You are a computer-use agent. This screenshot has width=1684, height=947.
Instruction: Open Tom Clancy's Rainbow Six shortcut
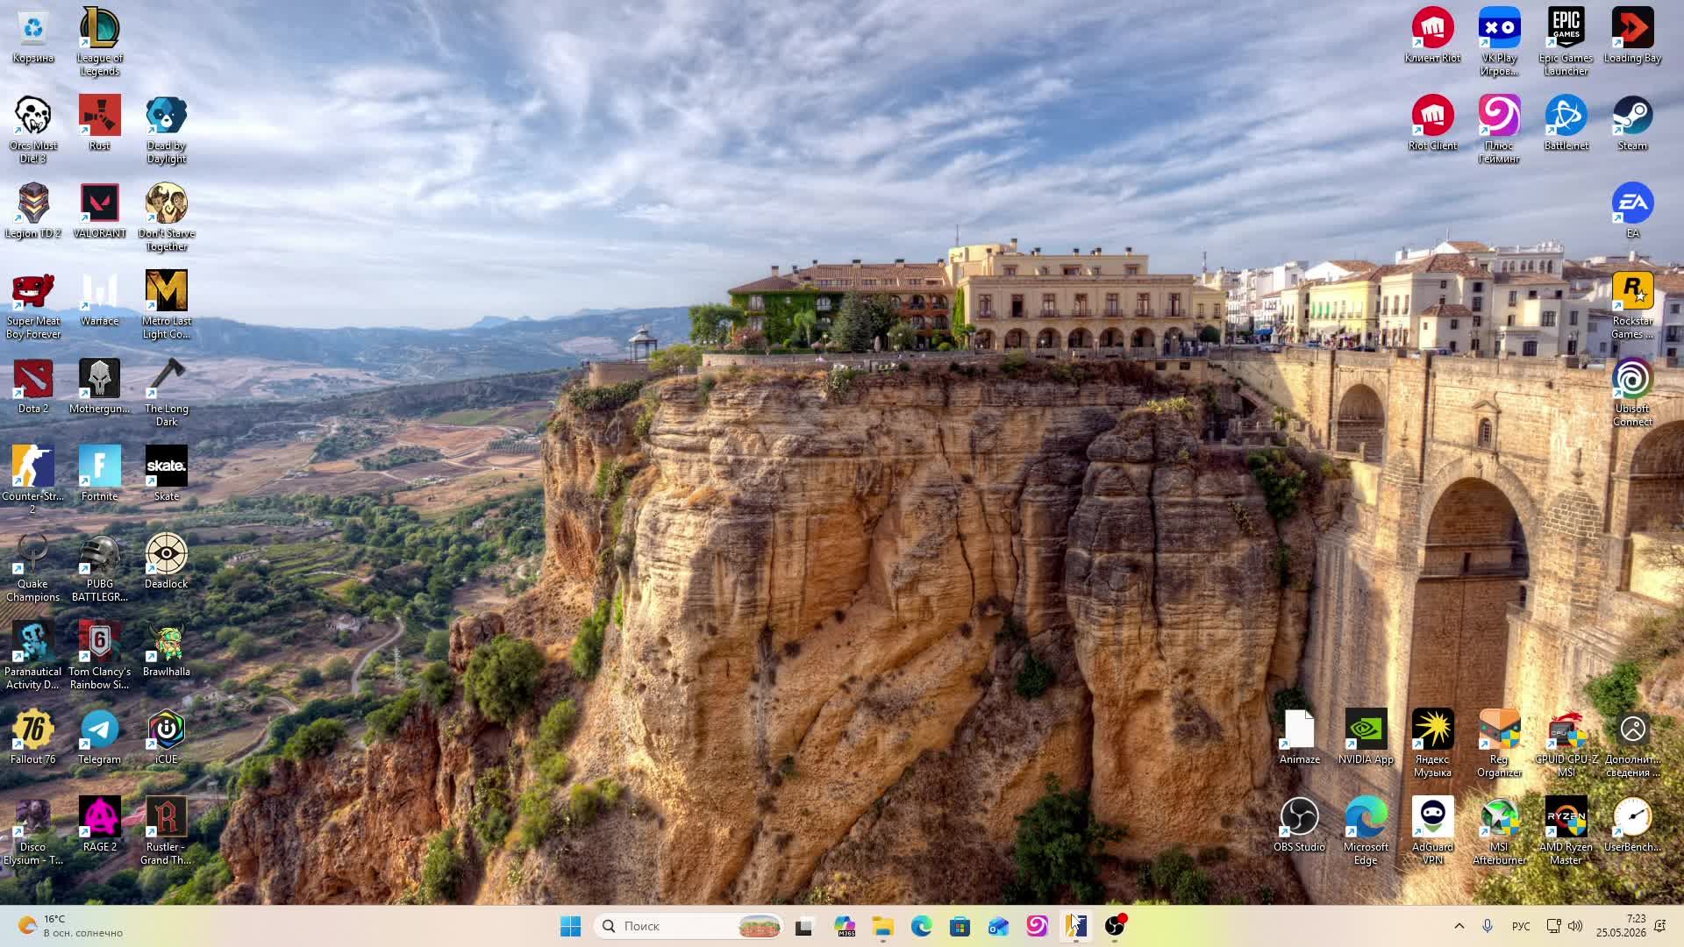(x=100, y=656)
